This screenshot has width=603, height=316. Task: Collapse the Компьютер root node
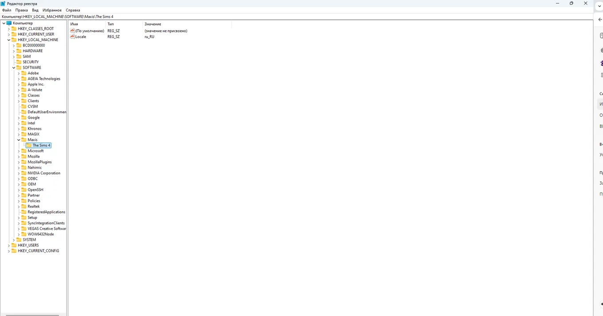[4, 23]
